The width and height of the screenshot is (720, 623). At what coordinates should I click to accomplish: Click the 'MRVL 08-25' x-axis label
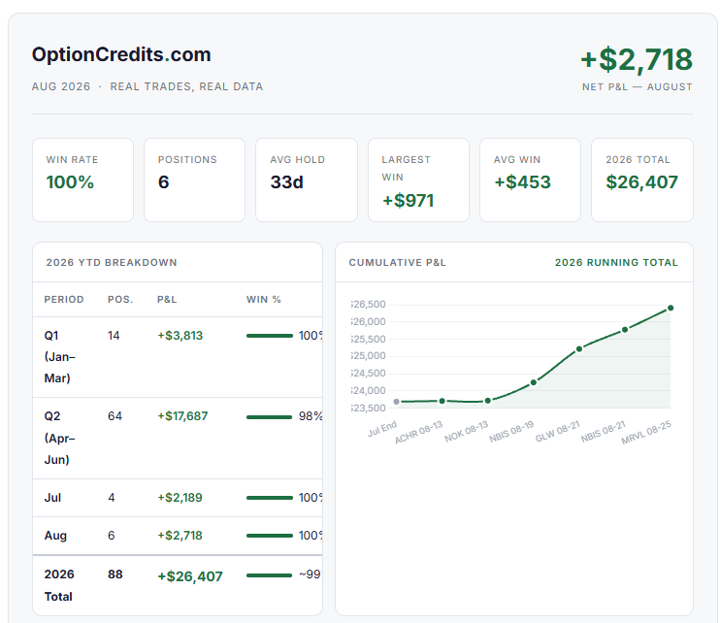point(646,432)
